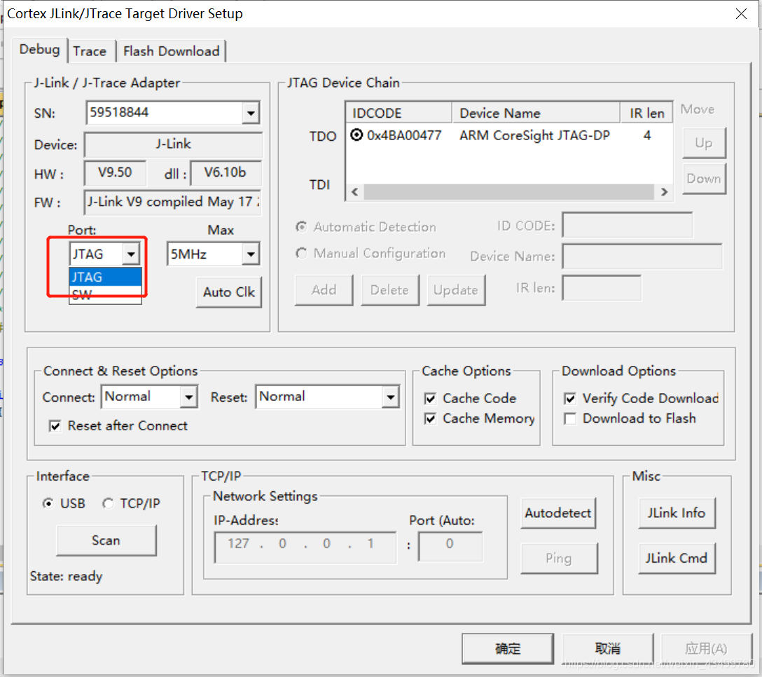Click the Move Down button
The image size is (762, 677).
[x=704, y=179]
